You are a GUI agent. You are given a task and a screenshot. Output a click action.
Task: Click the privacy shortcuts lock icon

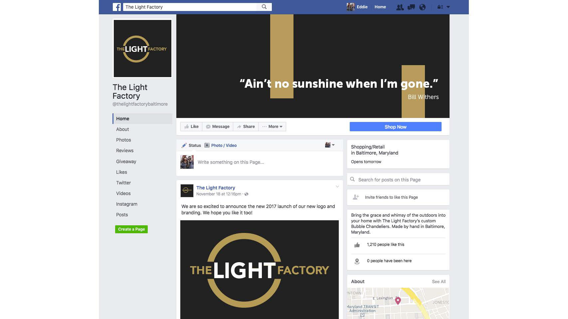440,7
